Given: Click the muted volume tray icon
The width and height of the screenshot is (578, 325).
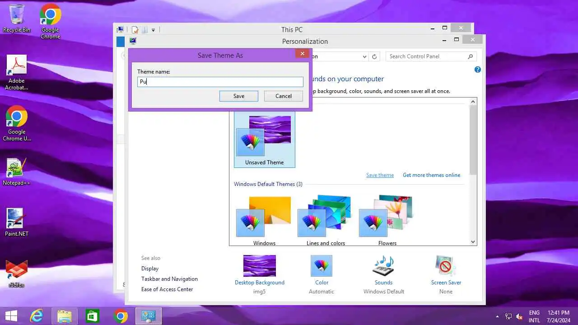Looking at the screenshot, I should (x=519, y=316).
